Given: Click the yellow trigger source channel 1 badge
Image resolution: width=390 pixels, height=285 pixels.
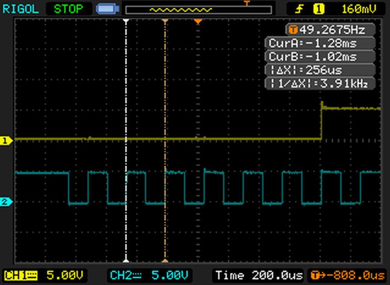Looking at the screenshot, I should click(319, 9).
